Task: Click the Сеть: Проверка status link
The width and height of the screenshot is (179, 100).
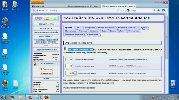Action: [x=48, y=64]
